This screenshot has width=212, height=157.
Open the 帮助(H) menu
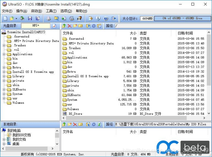tap(81, 11)
